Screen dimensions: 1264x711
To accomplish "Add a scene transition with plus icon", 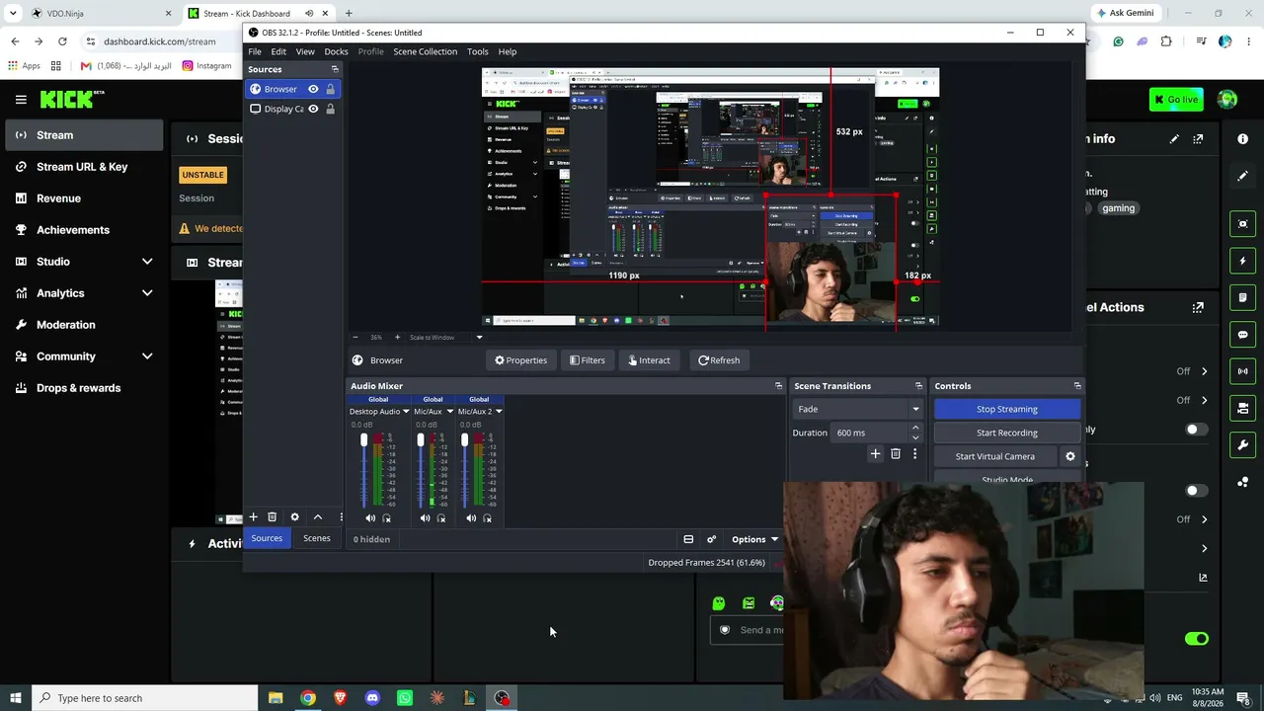I will tap(875, 454).
